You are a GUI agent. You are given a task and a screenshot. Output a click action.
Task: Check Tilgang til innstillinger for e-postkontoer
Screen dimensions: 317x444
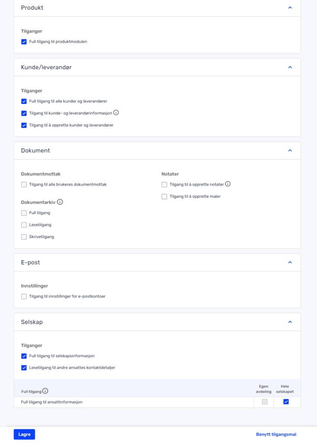coord(24,297)
